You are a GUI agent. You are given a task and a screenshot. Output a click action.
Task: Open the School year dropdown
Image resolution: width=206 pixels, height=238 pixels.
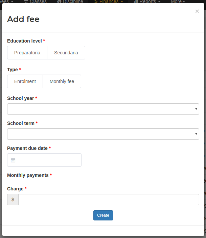(103, 109)
